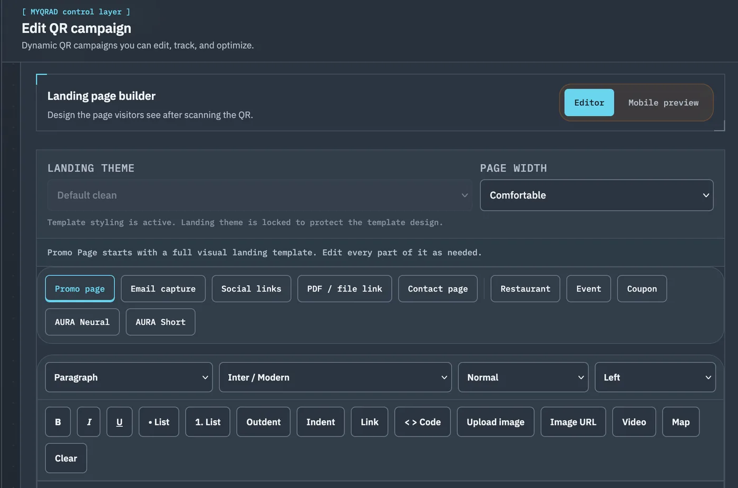Choose the AURA Short template

point(160,322)
